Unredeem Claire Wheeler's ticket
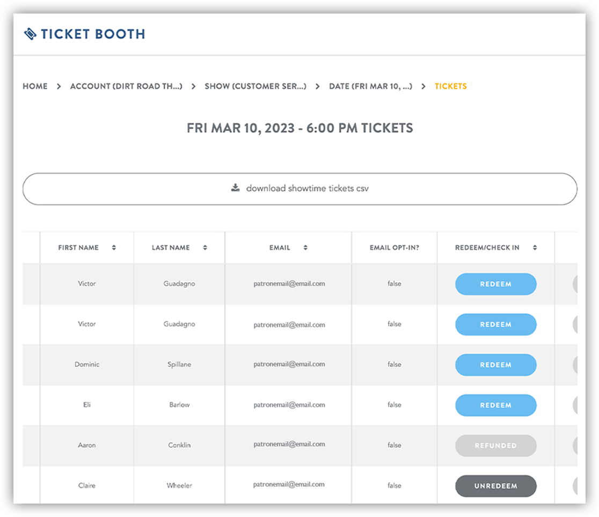 pos(495,486)
